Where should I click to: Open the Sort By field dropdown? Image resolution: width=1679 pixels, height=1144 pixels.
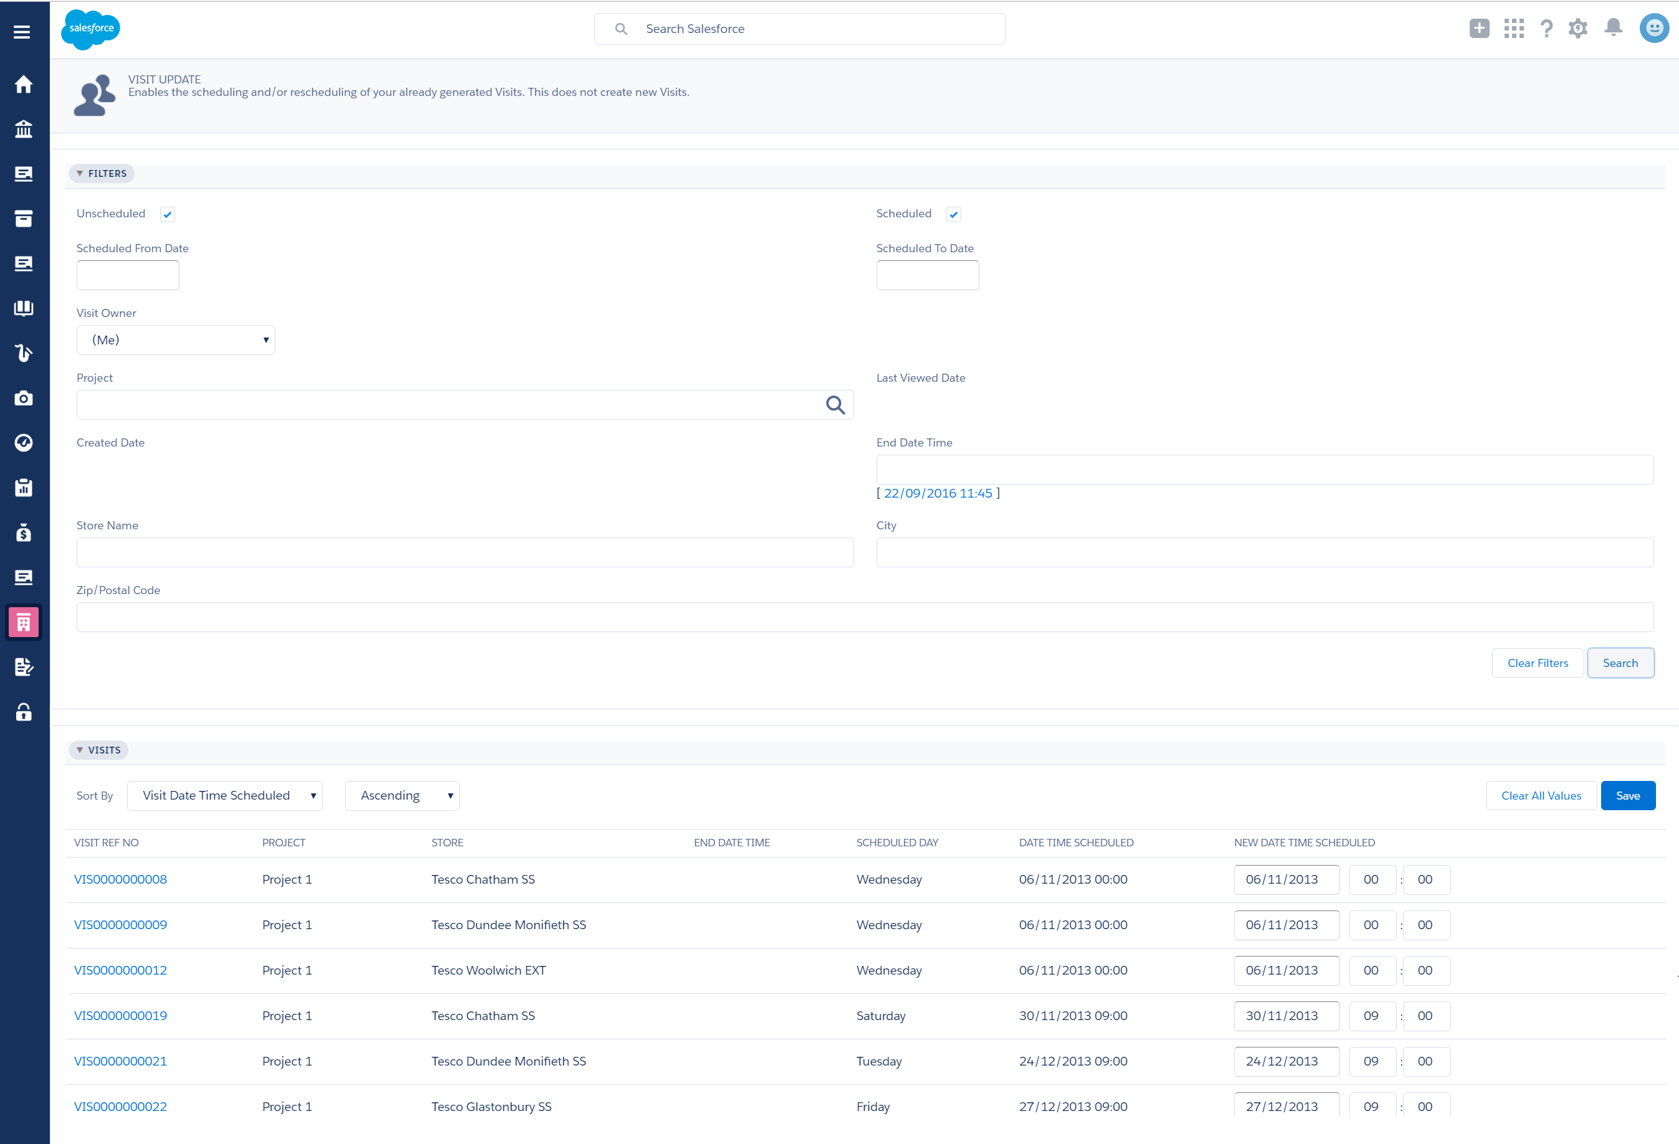click(x=225, y=796)
